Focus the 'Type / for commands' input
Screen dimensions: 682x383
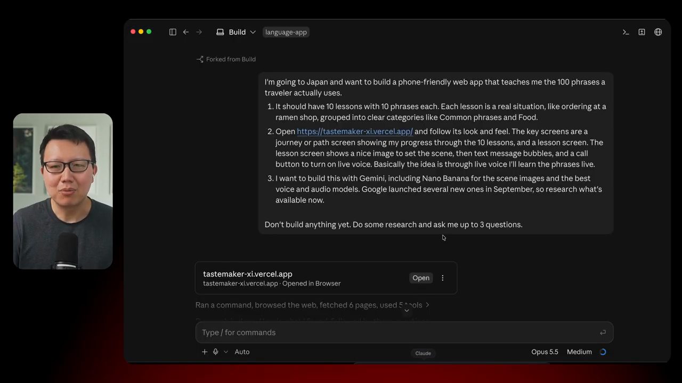pos(404,332)
